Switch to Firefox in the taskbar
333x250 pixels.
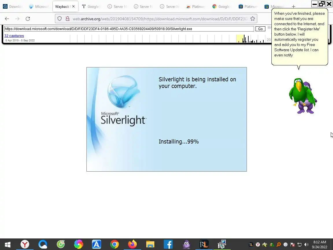point(132,245)
